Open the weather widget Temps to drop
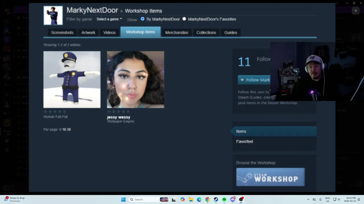Viewport: 364px width, 204px height. [x=15, y=199]
